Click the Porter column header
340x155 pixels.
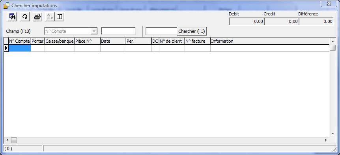coord(38,41)
